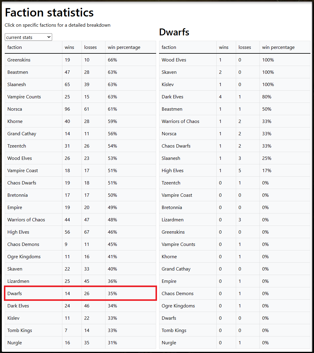The width and height of the screenshot is (314, 353).
Task: Select High Elves with 56 wins
Action: tap(81, 232)
